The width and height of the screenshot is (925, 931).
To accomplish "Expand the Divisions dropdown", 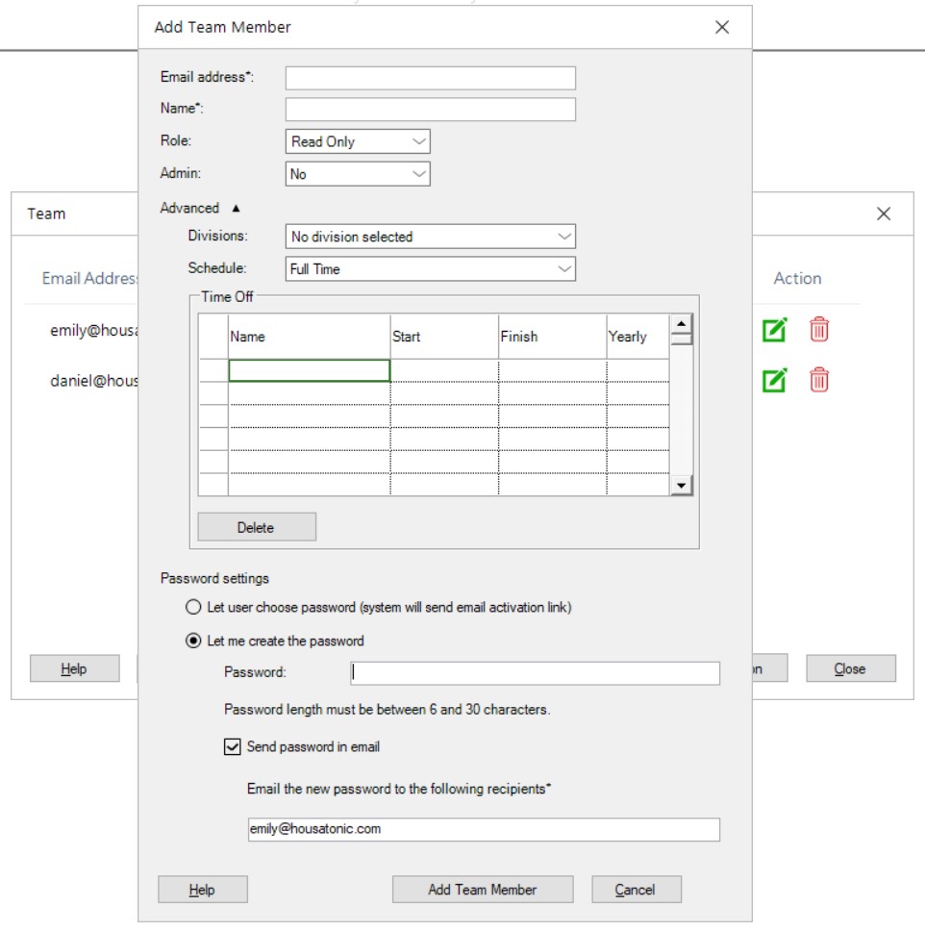I will click(431, 237).
